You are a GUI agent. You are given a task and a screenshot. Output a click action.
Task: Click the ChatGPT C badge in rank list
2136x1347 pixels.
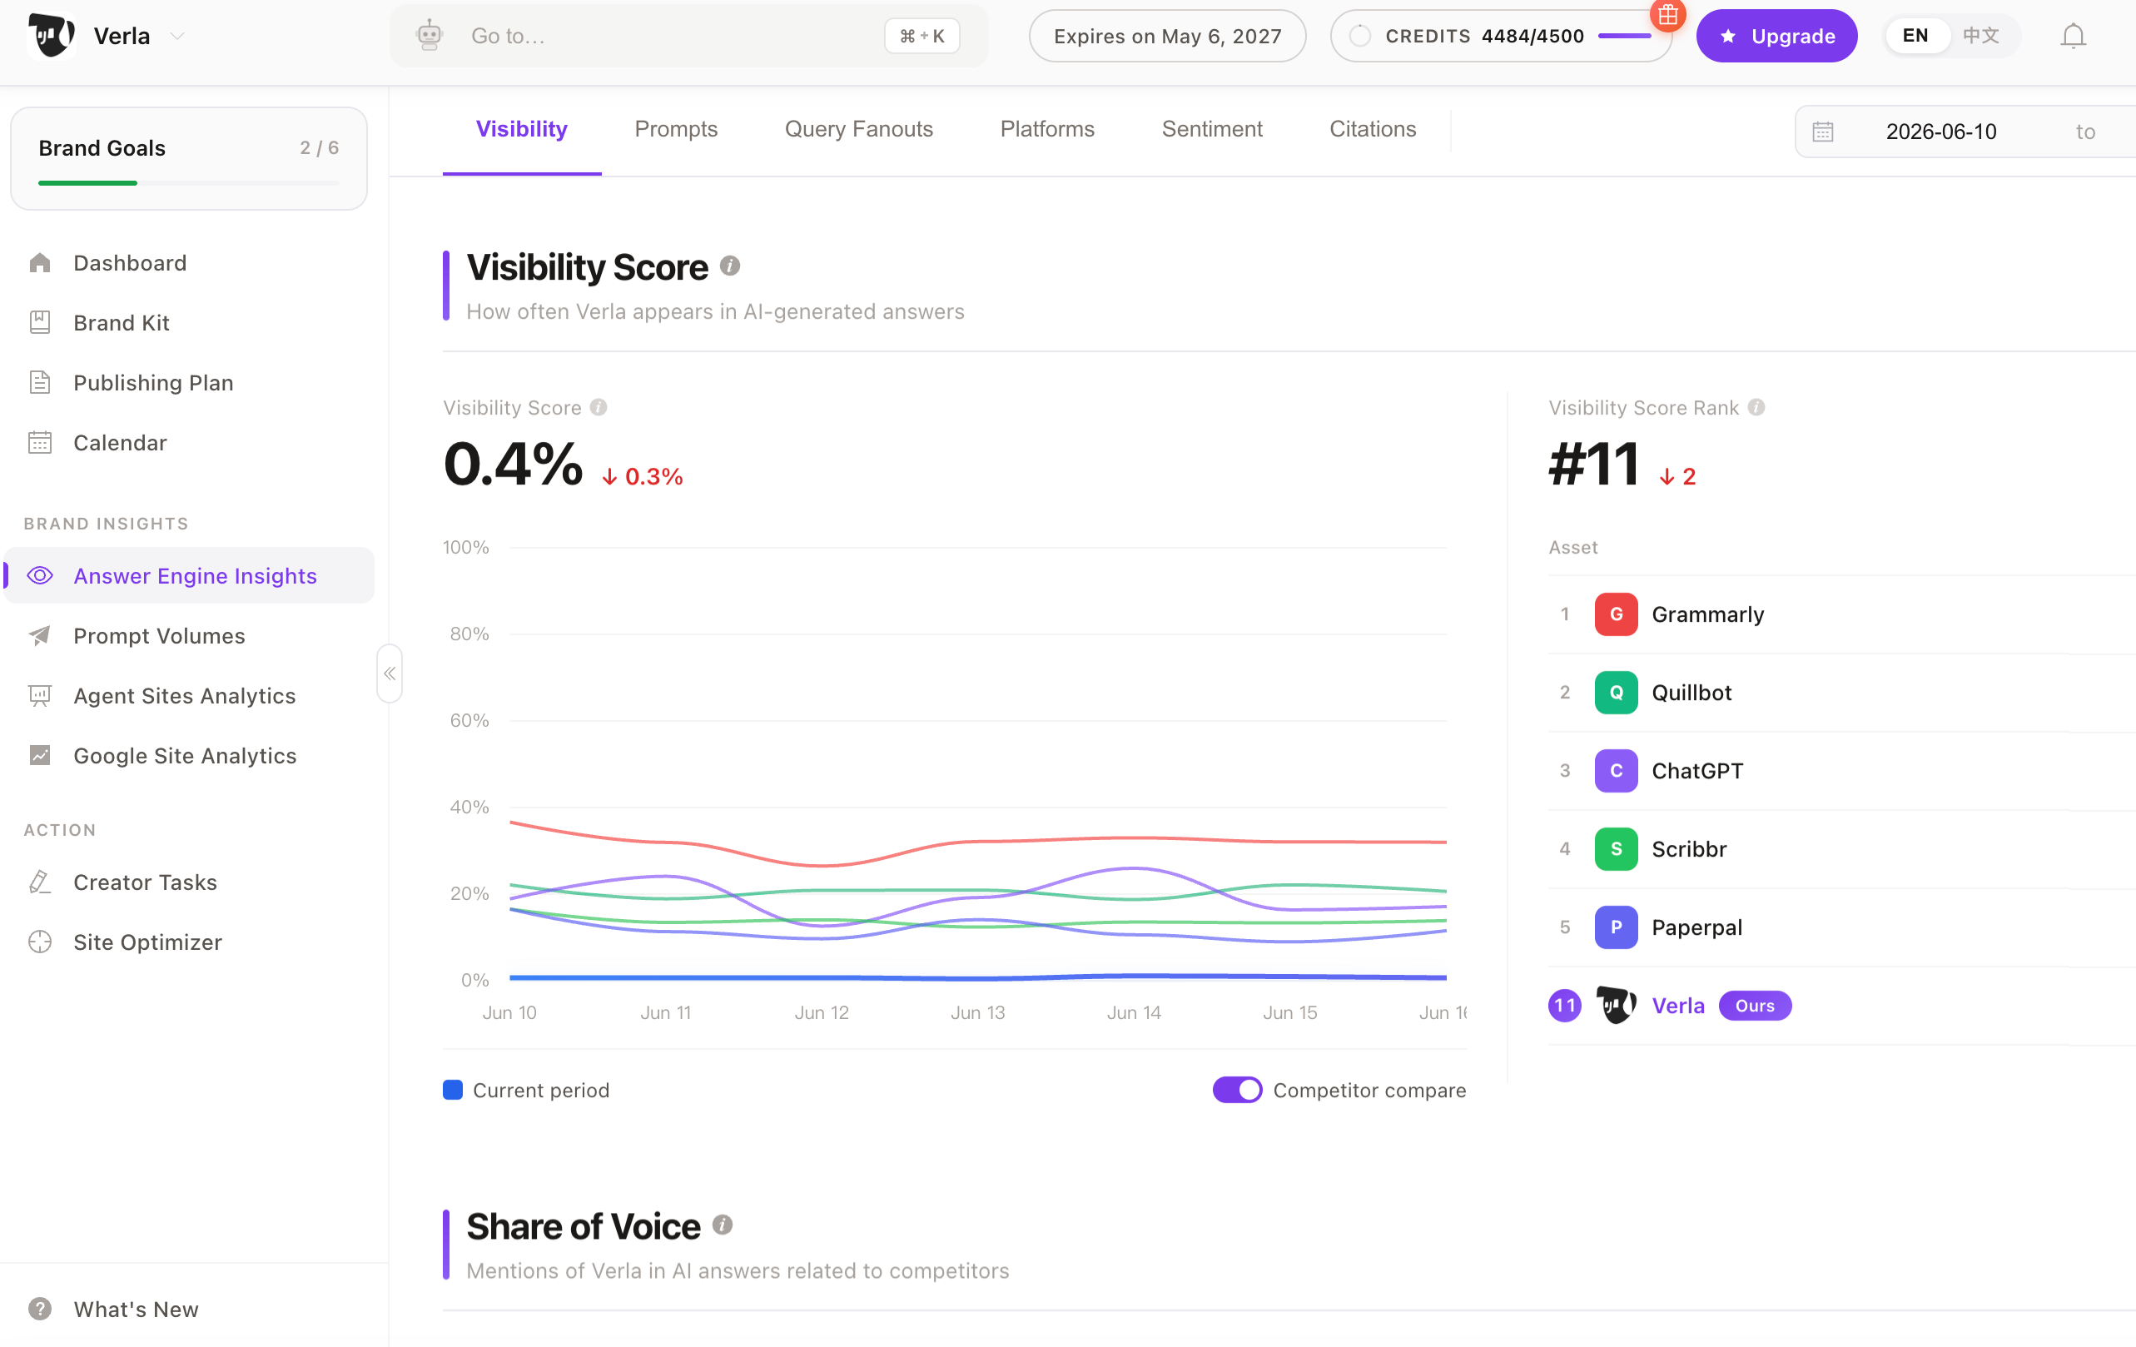pyautogui.click(x=1615, y=770)
